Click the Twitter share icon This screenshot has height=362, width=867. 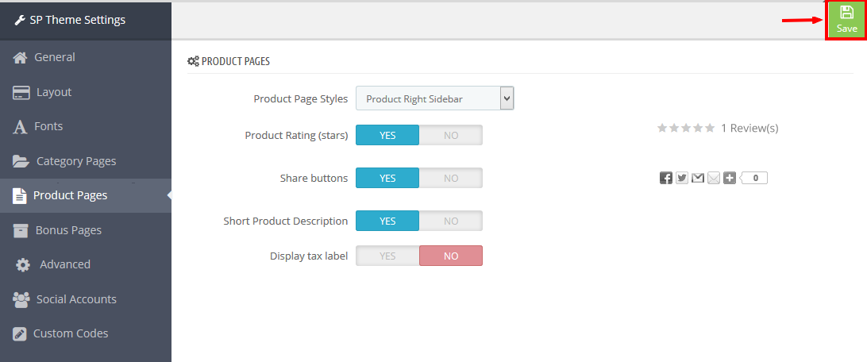682,178
